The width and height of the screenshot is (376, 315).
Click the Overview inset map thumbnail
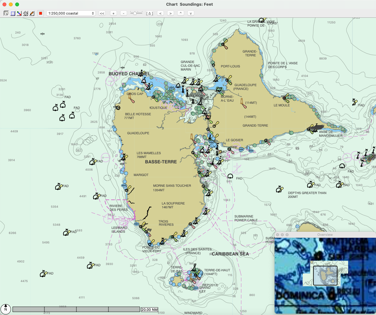tap(326, 275)
